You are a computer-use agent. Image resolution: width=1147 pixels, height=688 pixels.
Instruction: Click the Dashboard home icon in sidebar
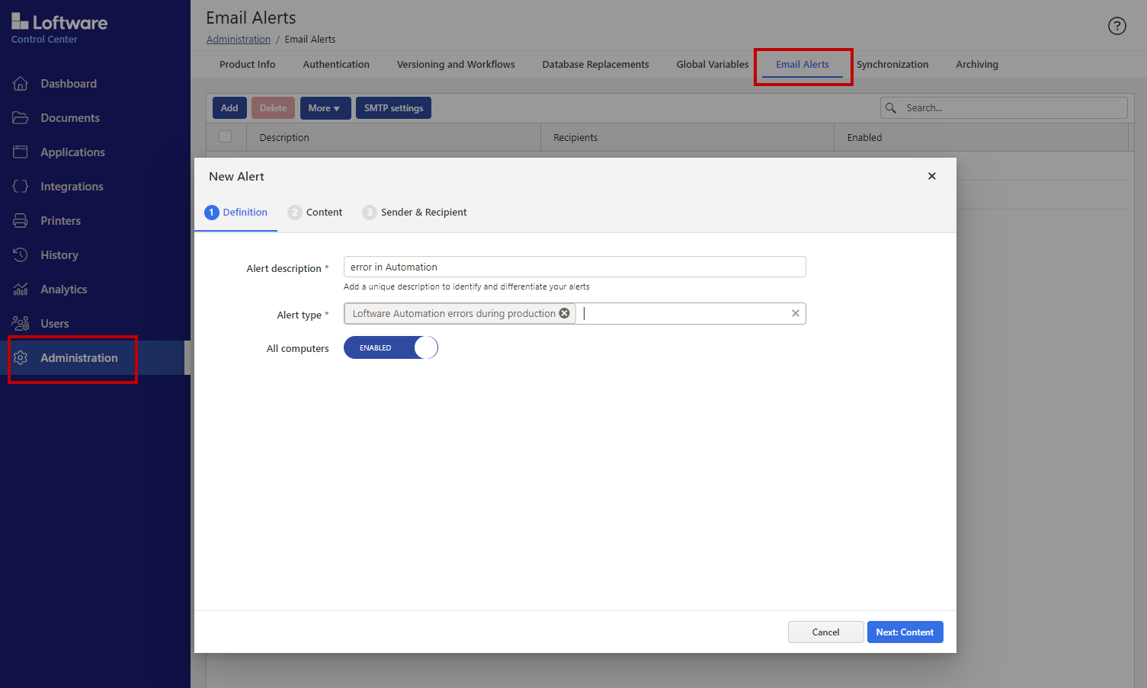tap(21, 84)
